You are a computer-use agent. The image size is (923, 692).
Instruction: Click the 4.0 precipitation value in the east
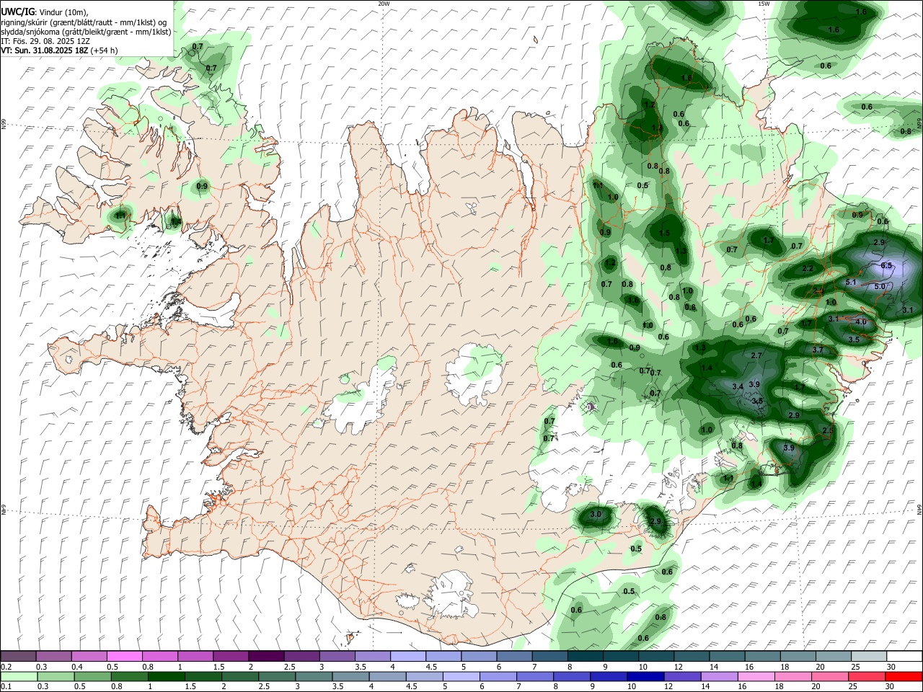point(861,322)
